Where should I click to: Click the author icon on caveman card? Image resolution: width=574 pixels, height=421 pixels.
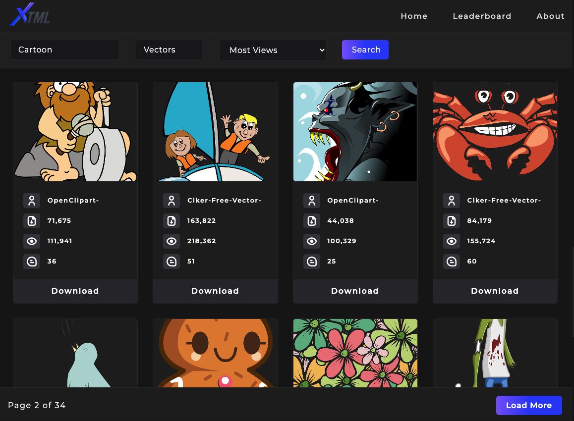(x=32, y=201)
